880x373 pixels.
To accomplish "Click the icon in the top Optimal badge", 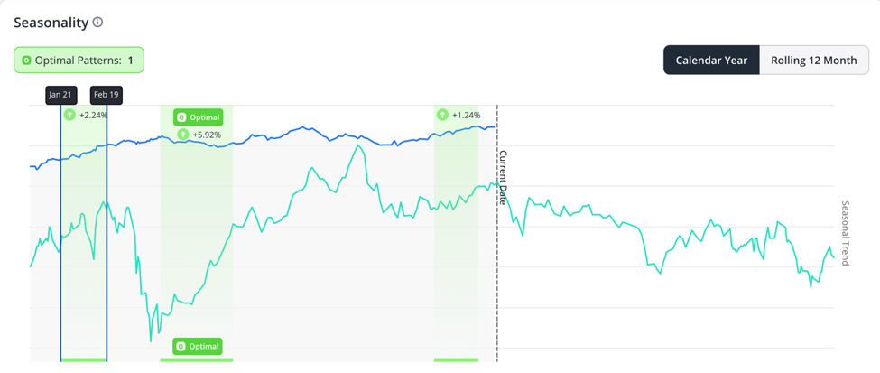I will click(181, 117).
